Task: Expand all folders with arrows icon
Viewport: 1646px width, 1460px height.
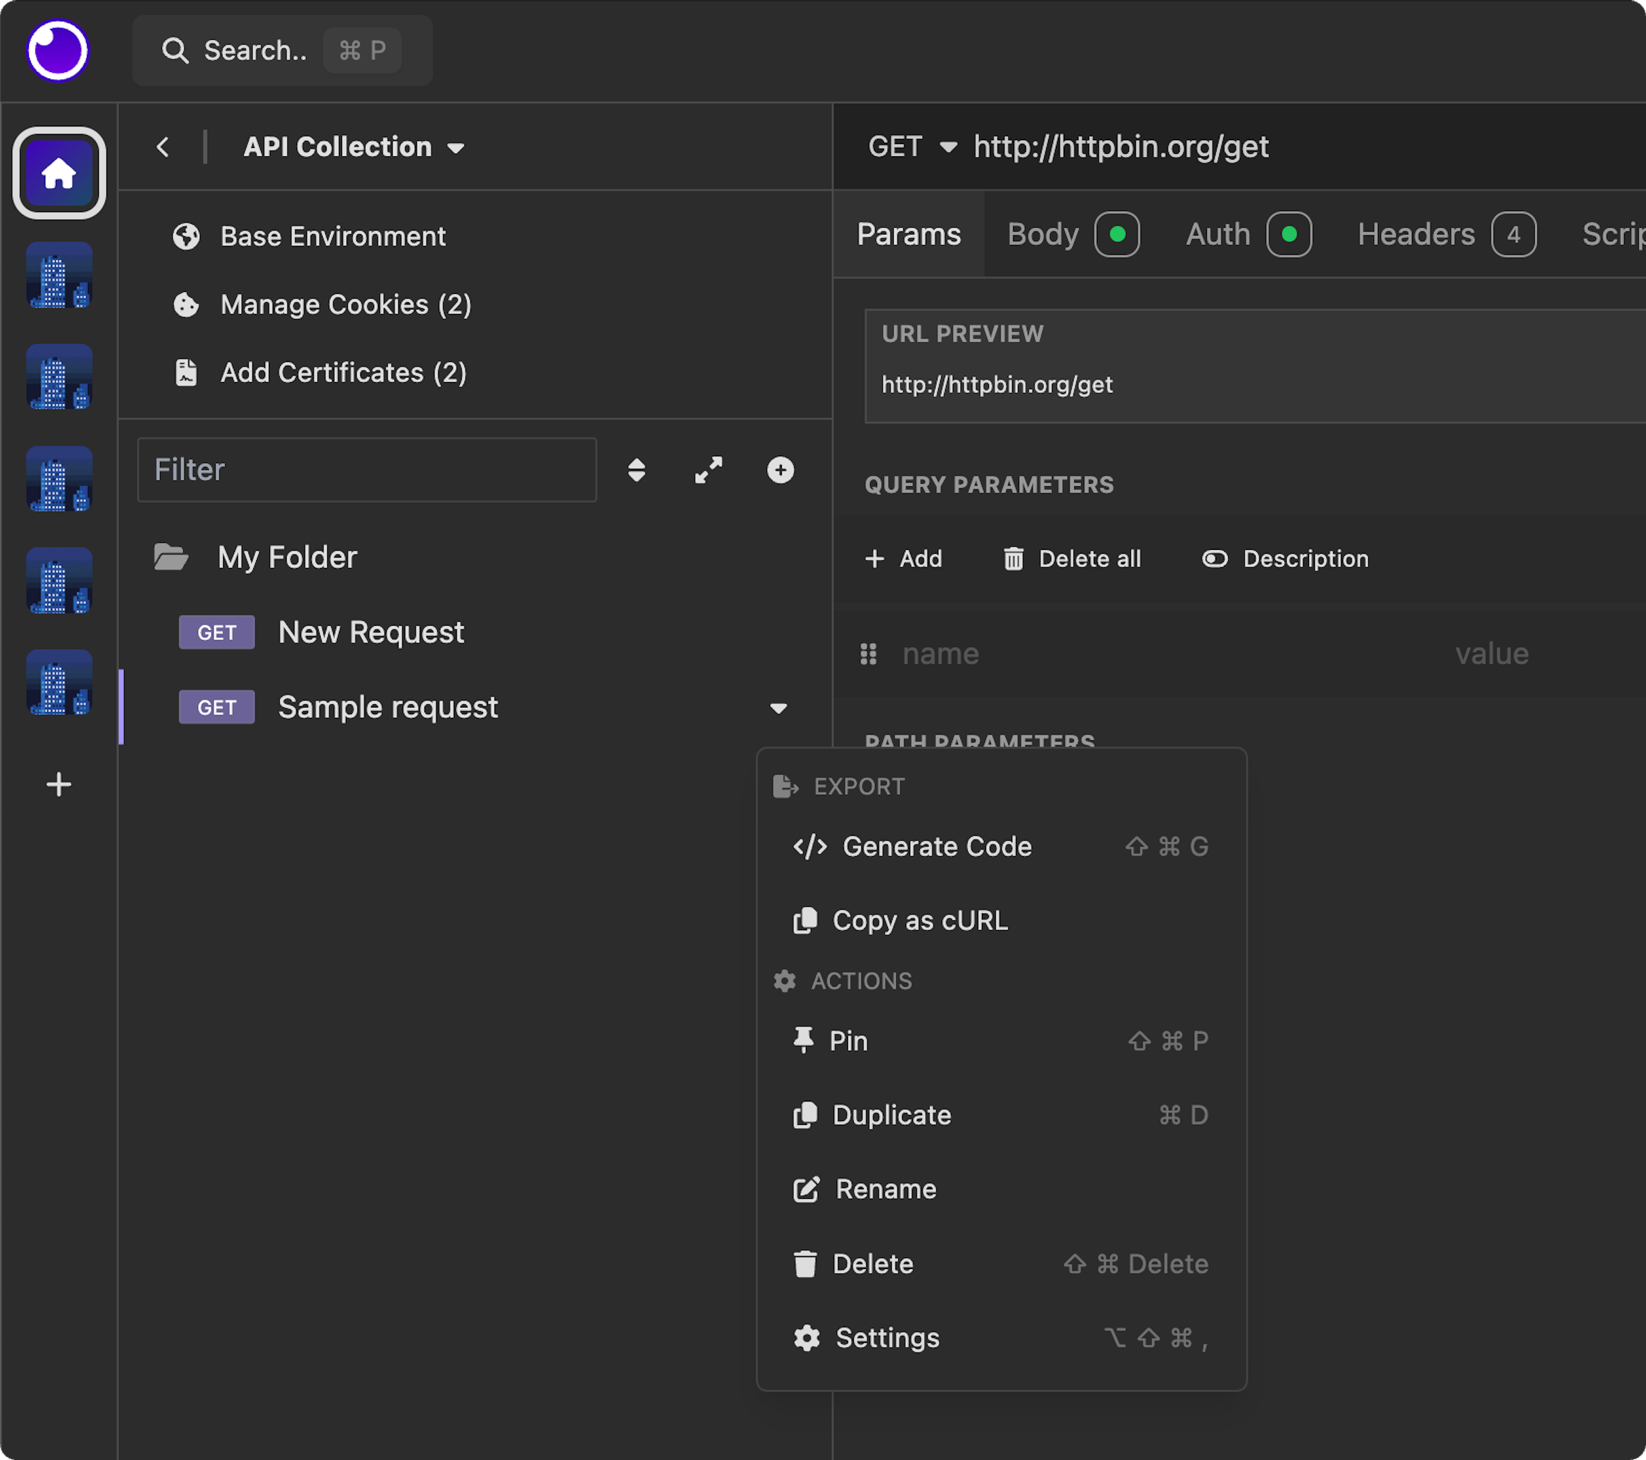Action: point(708,470)
